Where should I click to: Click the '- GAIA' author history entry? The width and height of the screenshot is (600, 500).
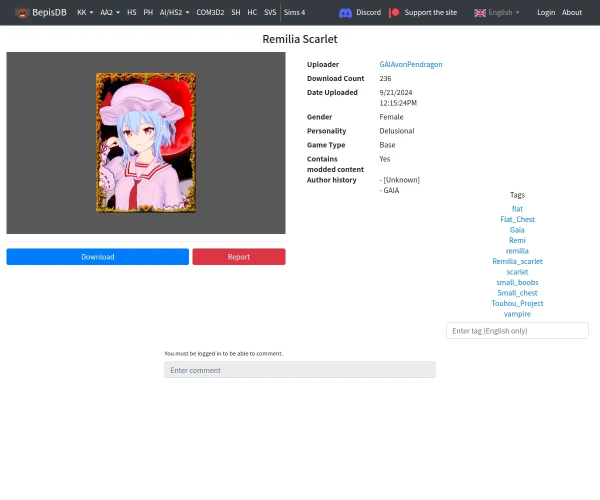click(389, 190)
